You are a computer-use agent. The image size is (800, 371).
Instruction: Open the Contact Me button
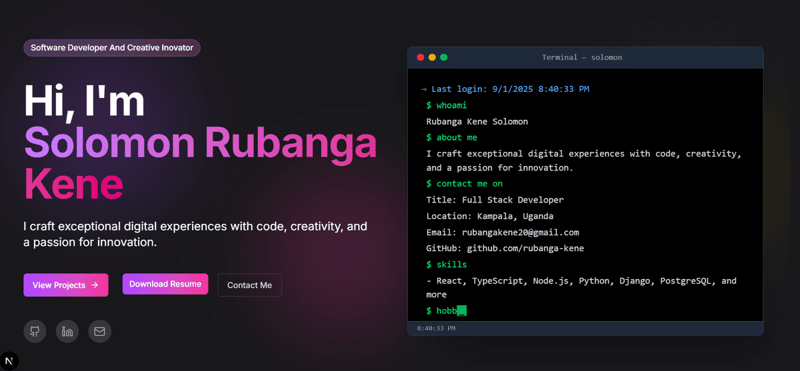[x=249, y=285]
